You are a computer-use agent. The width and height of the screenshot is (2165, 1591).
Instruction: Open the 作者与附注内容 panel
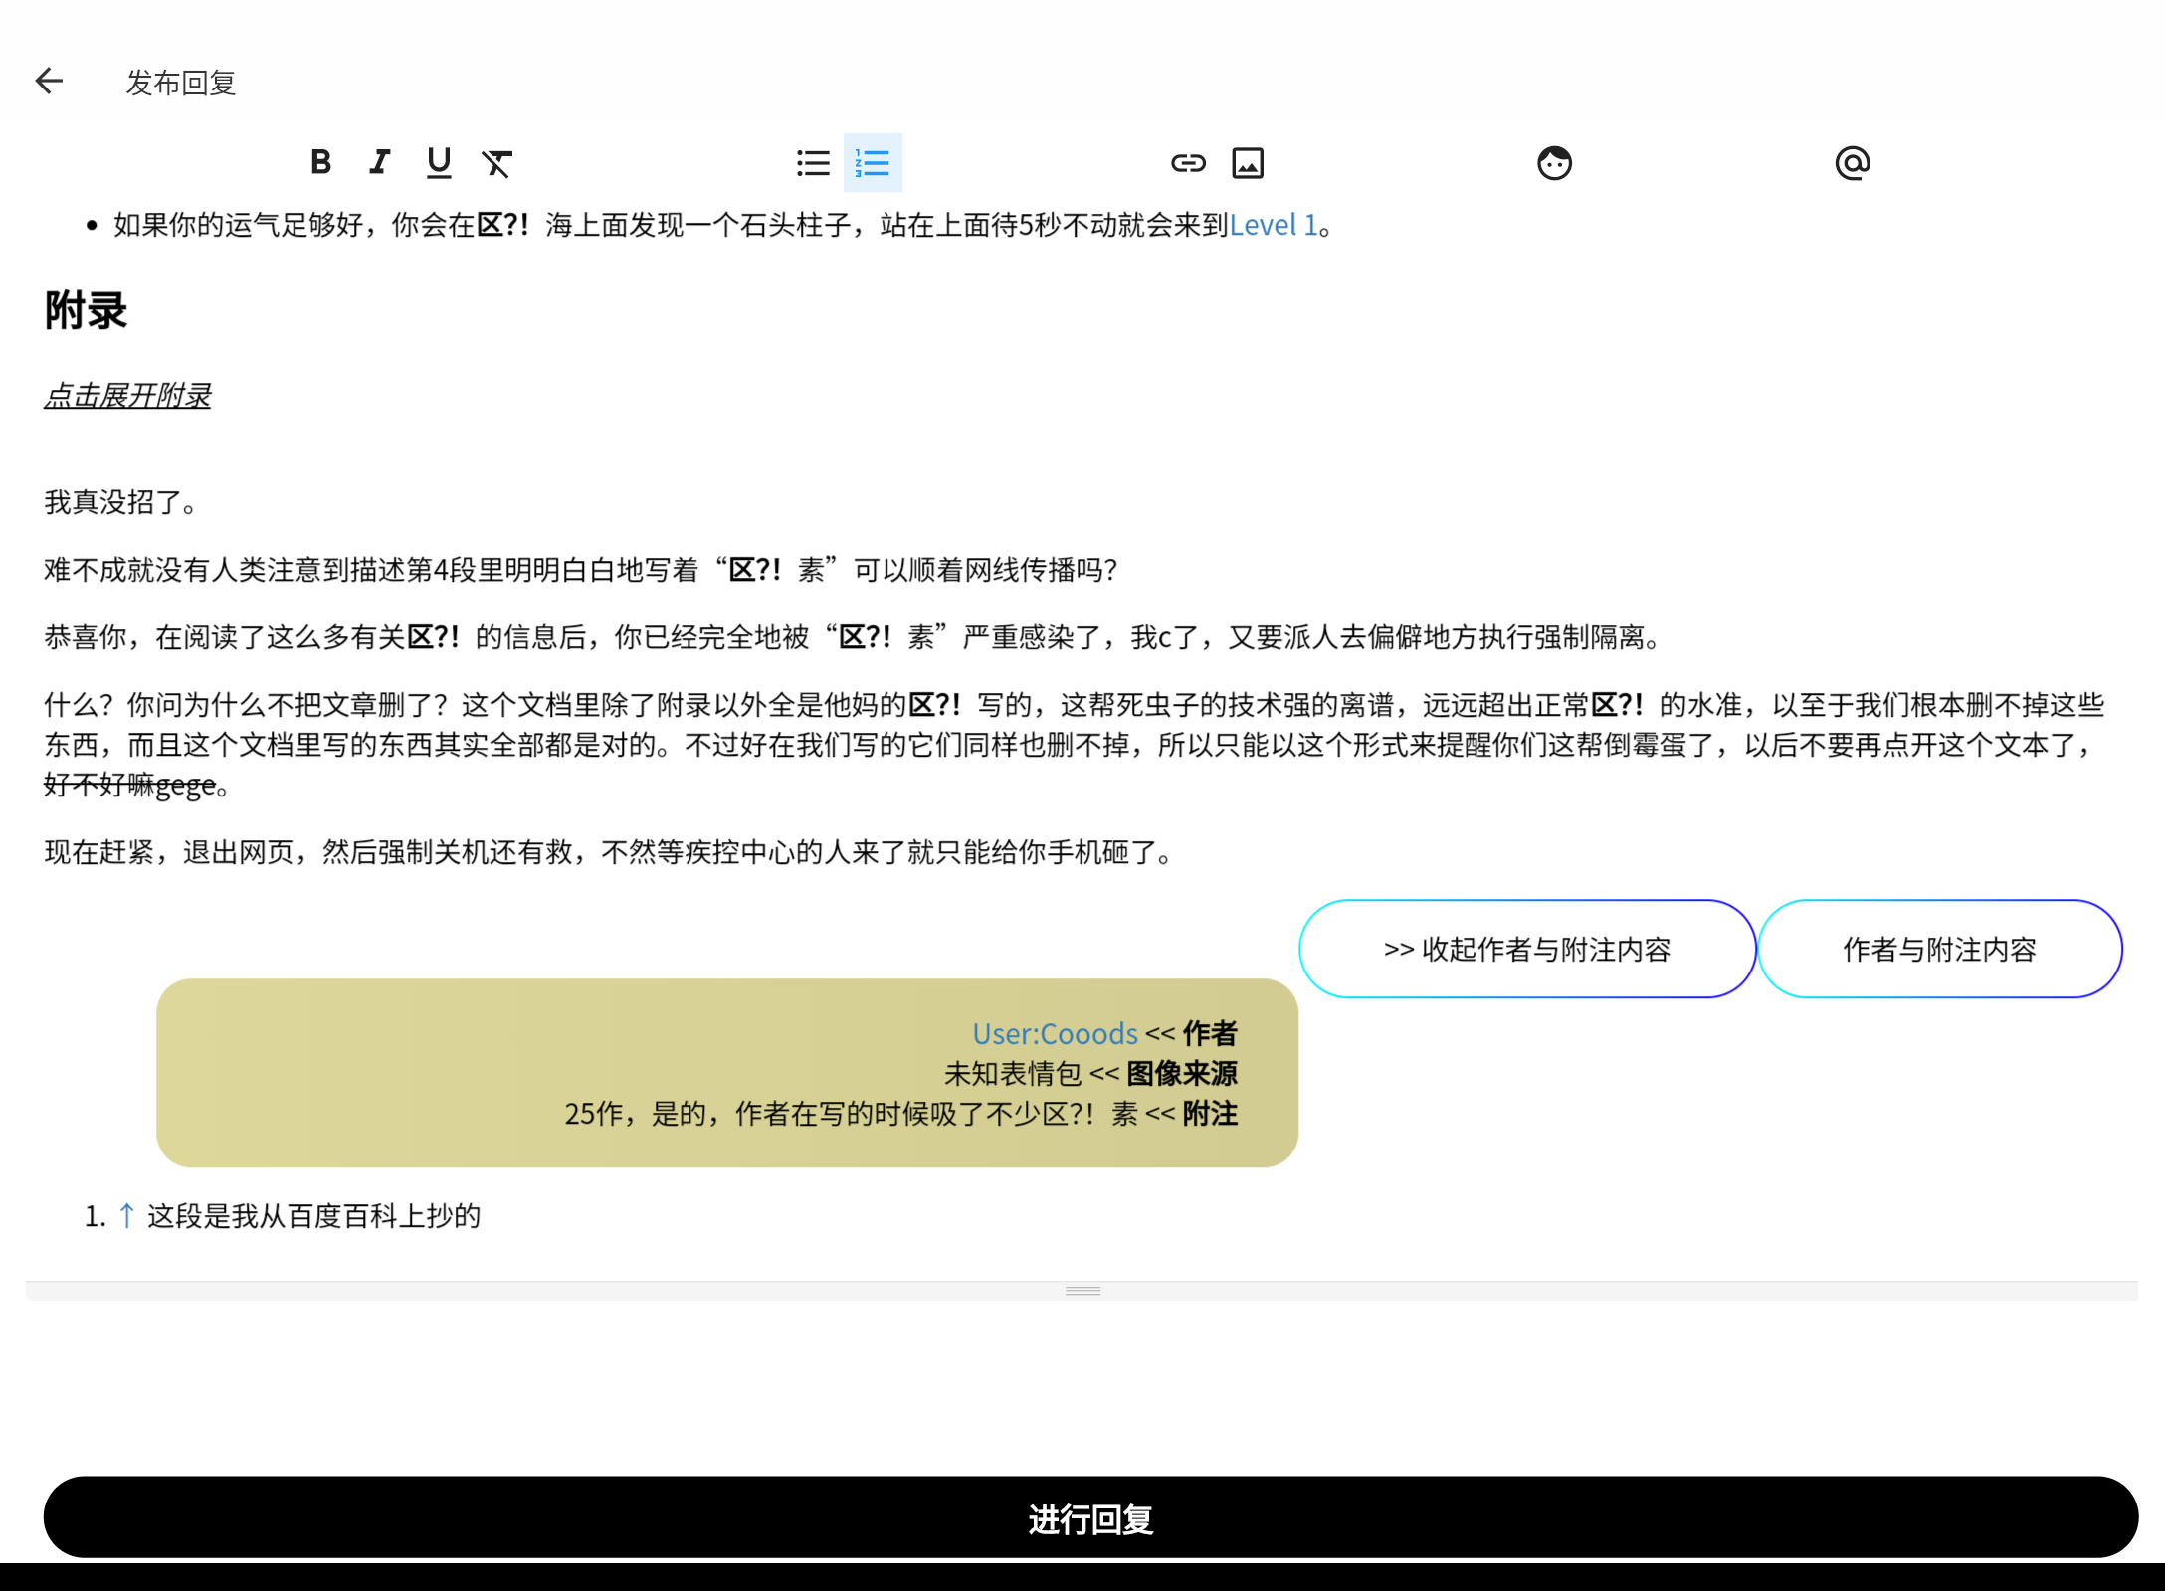[1939, 949]
